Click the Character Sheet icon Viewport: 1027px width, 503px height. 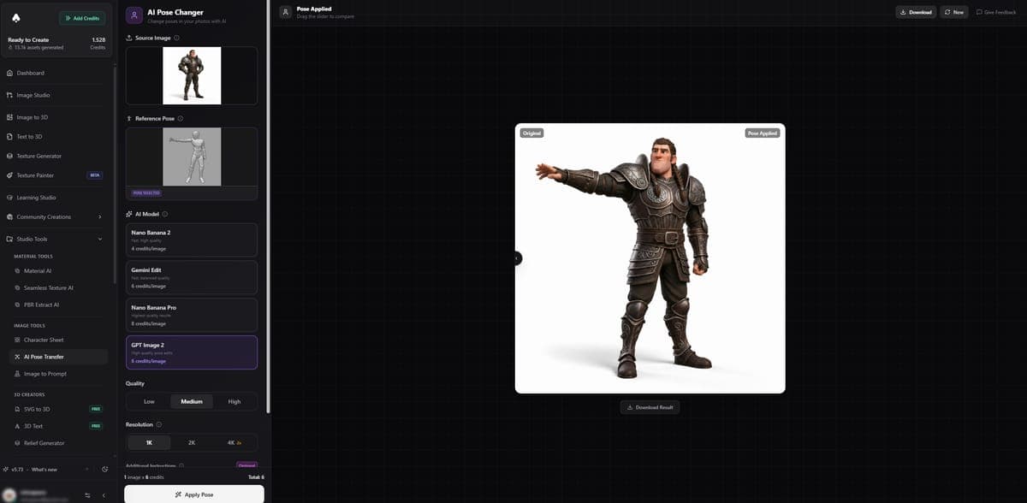tap(17, 340)
